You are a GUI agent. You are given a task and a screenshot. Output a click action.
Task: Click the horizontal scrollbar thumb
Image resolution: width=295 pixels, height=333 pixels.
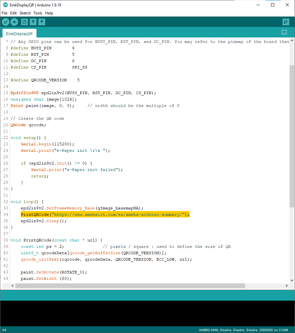coord(128,286)
